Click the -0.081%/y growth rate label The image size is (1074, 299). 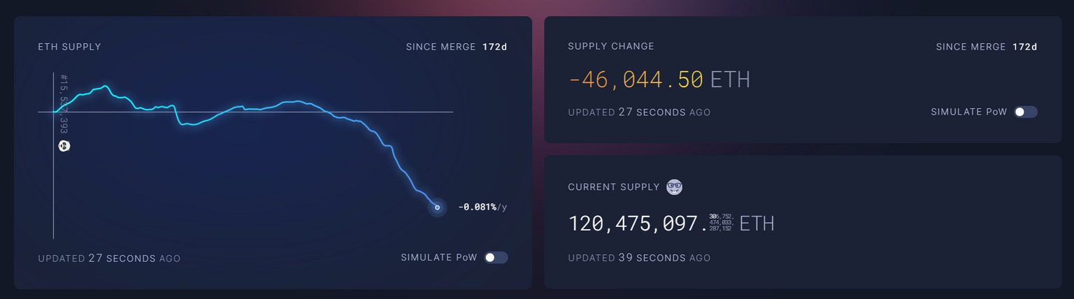(482, 207)
